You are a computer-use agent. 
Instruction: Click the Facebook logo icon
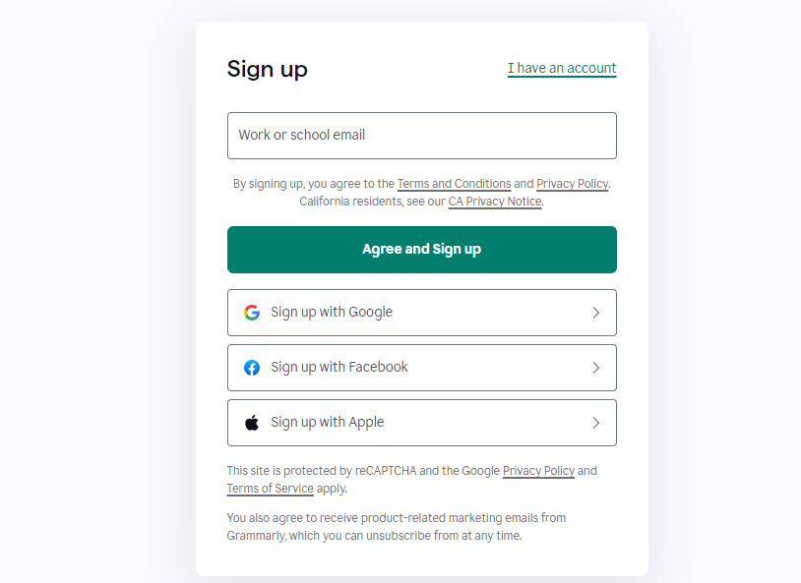click(x=252, y=368)
